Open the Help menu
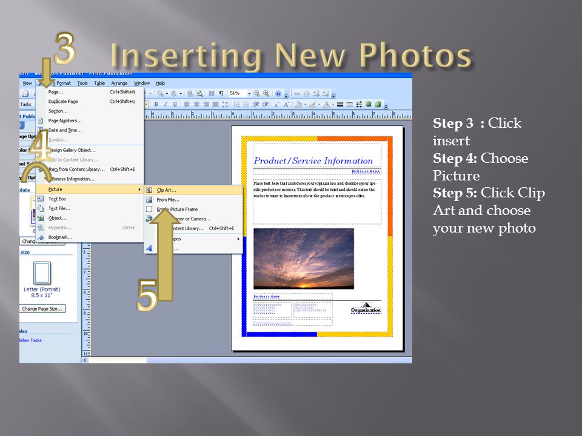The height and width of the screenshot is (436, 582). [x=160, y=83]
